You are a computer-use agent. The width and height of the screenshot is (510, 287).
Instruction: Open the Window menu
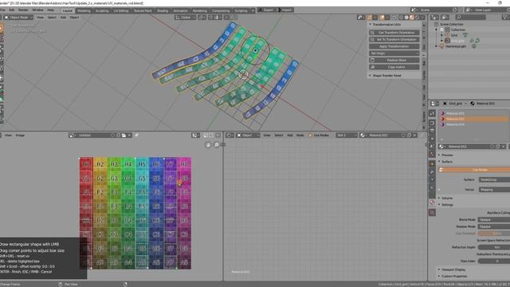click(37, 10)
